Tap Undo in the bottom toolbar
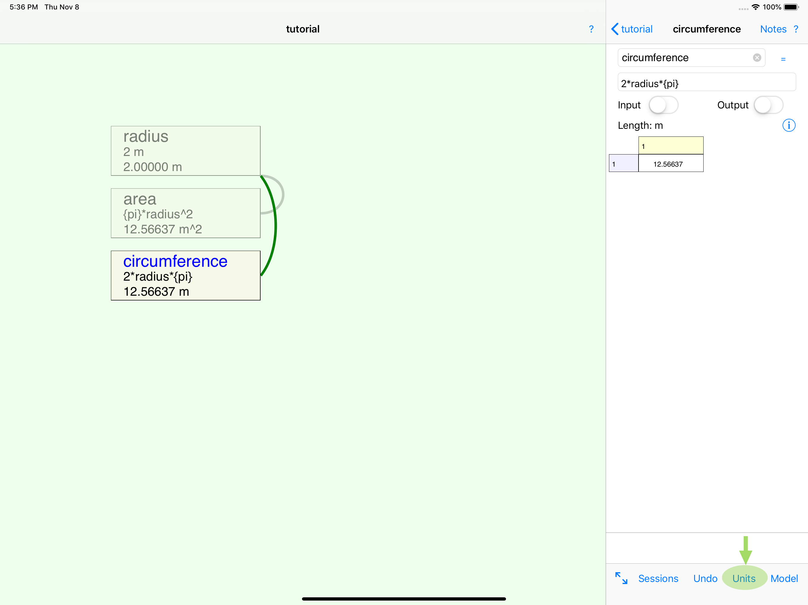Viewport: 808px width, 605px height. click(705, 578)
